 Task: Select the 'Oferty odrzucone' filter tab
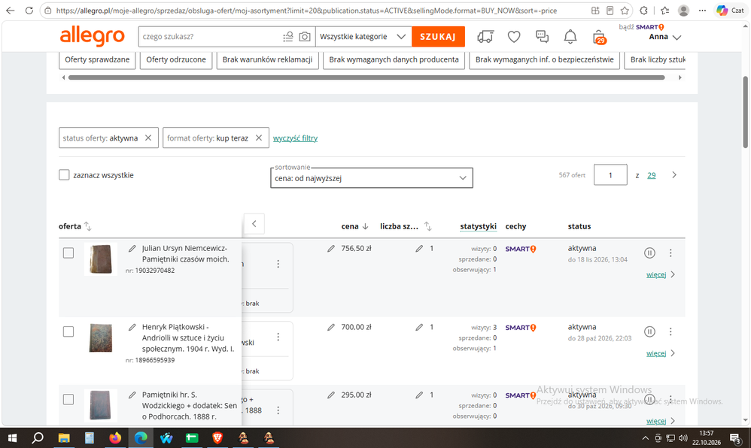pos(176,60)
